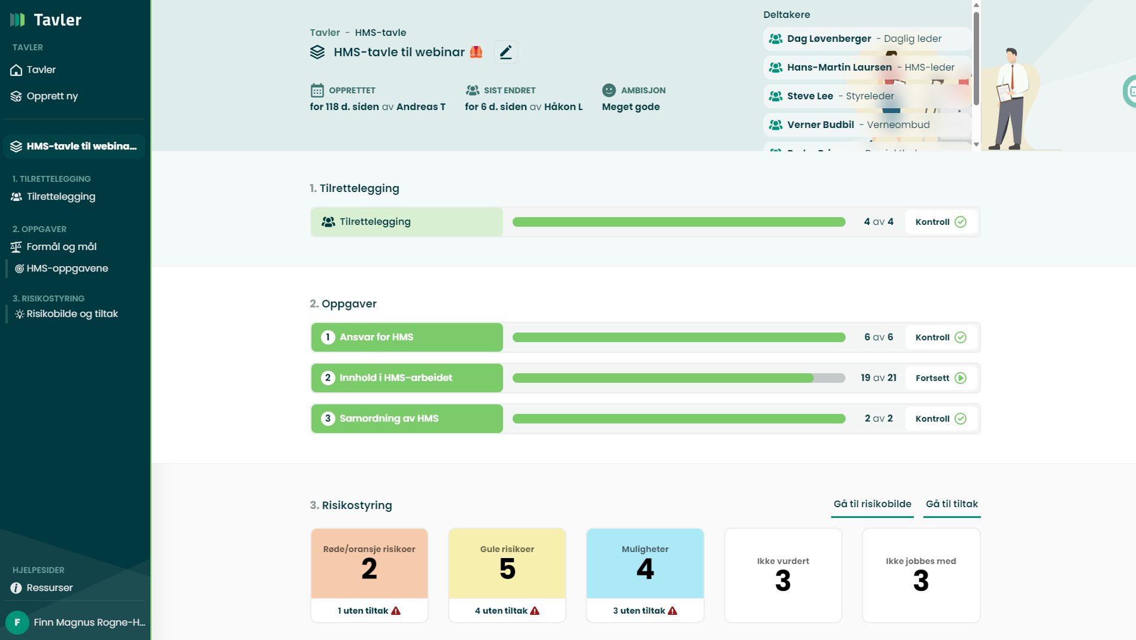Open the Tilrettelegging row label

(407, 222)
